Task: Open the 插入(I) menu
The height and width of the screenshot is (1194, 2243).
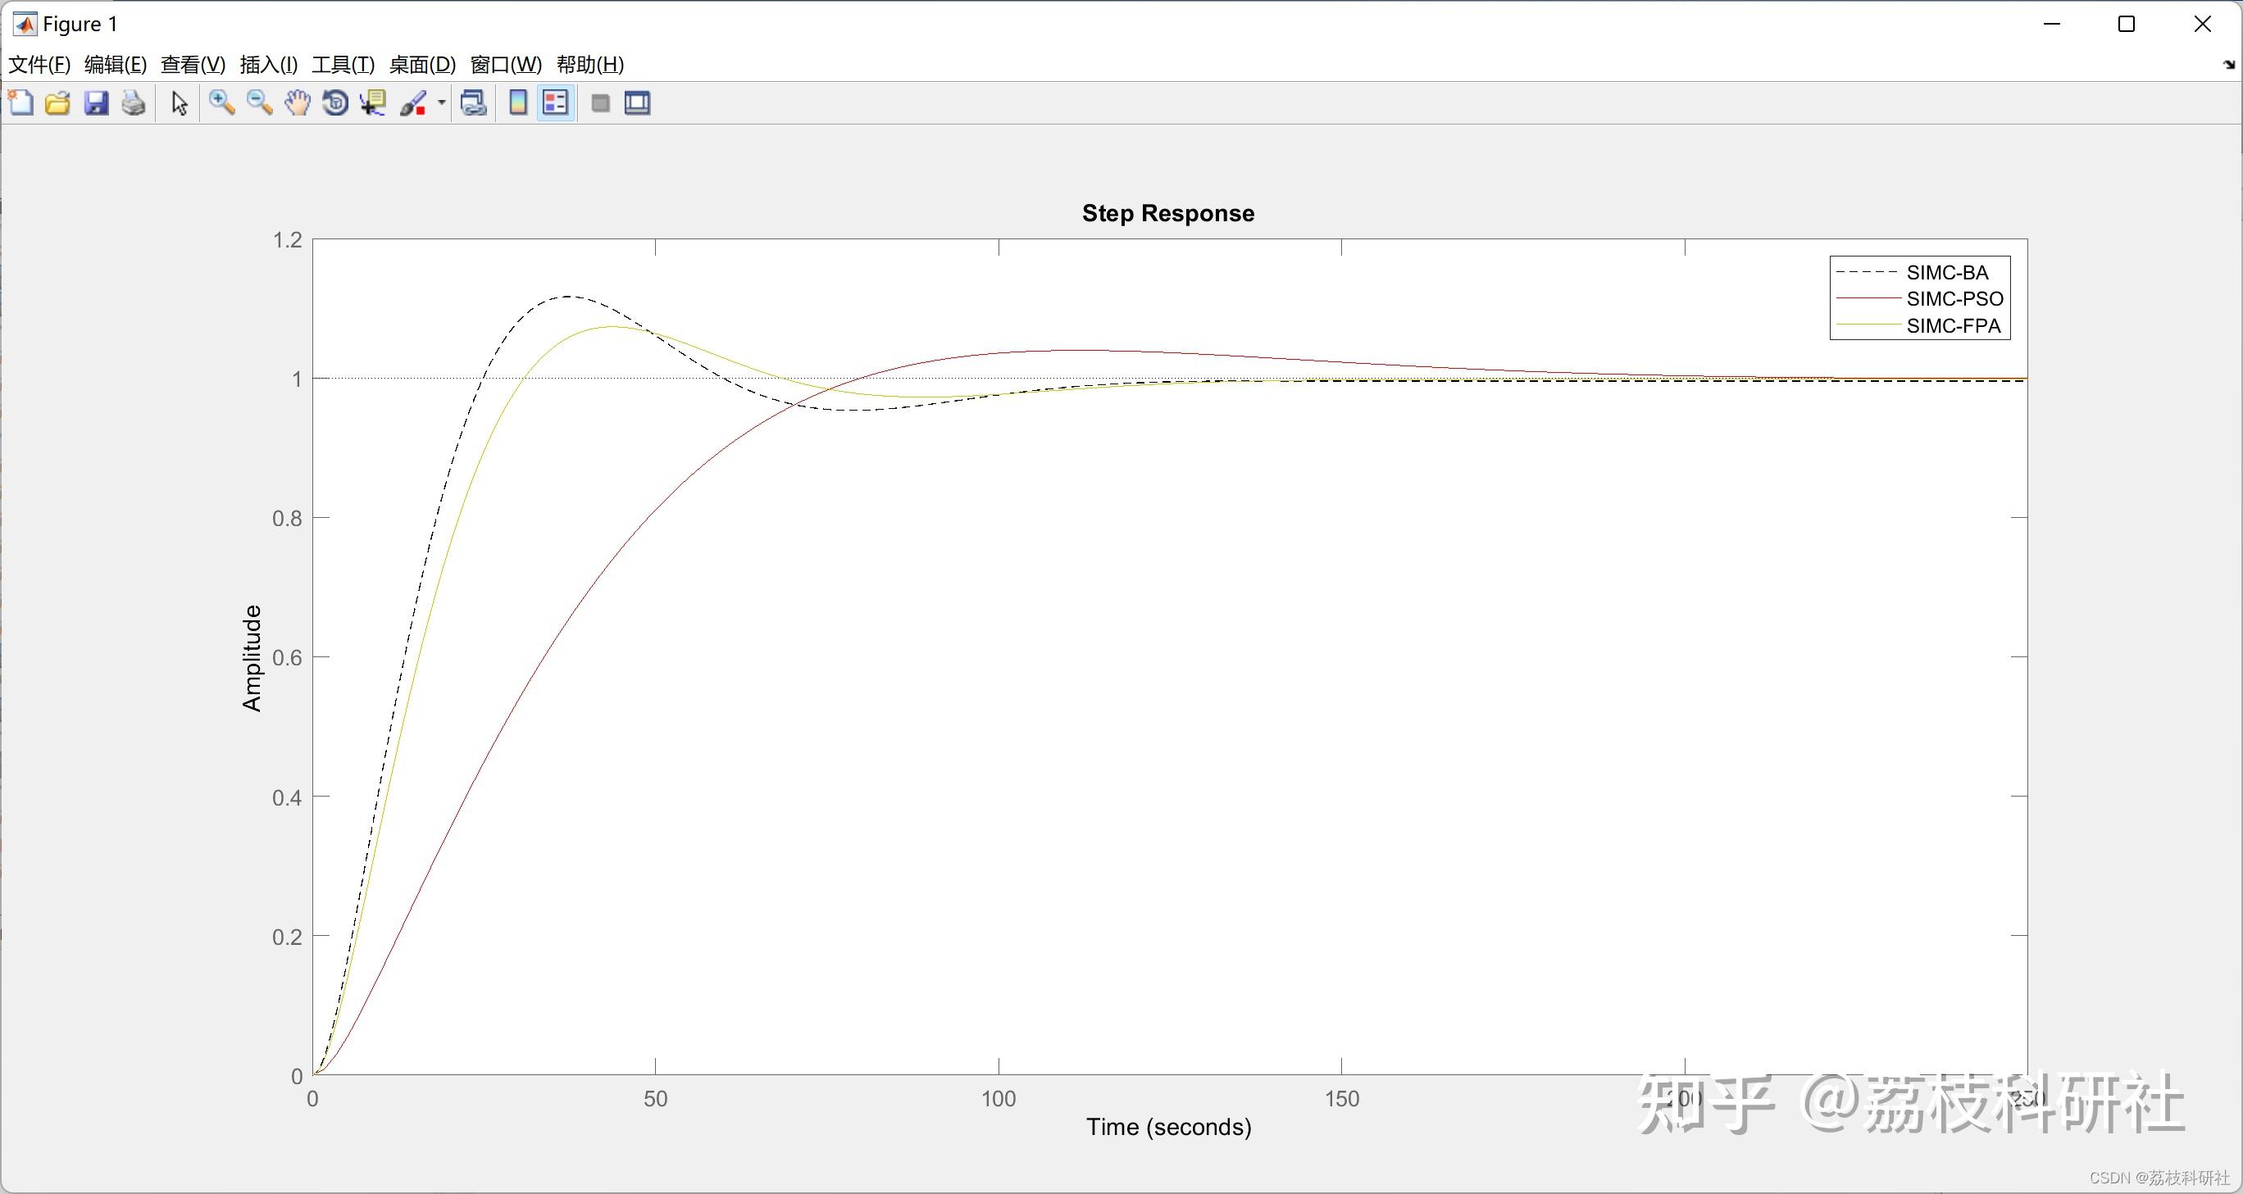Action: pos(268,65)
